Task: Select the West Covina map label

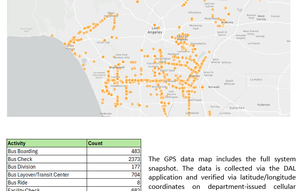Action: (261, 17)
